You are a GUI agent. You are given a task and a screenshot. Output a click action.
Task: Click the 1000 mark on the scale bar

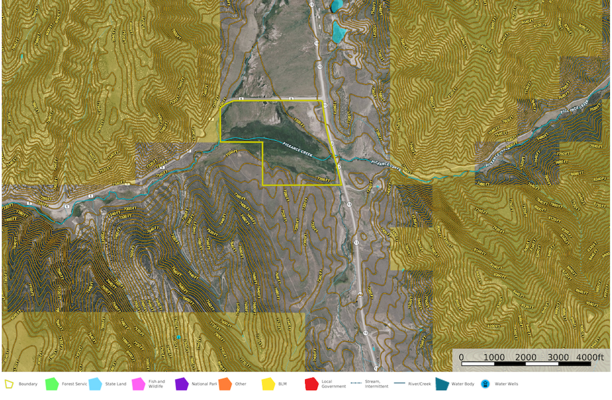(494, 358)
